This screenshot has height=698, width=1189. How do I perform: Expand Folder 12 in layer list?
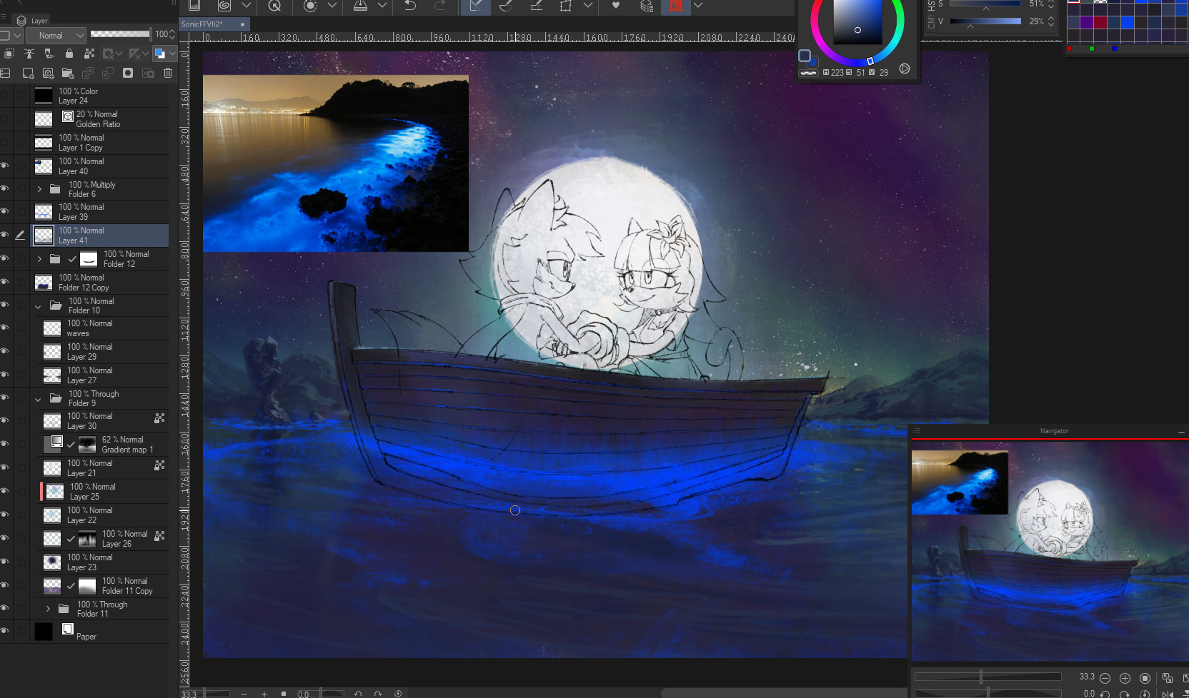[39, 259]
